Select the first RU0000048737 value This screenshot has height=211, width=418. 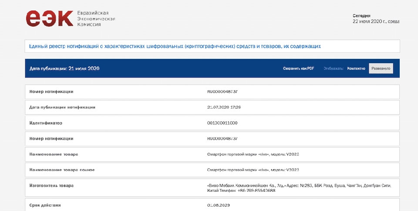coord(222,92)
